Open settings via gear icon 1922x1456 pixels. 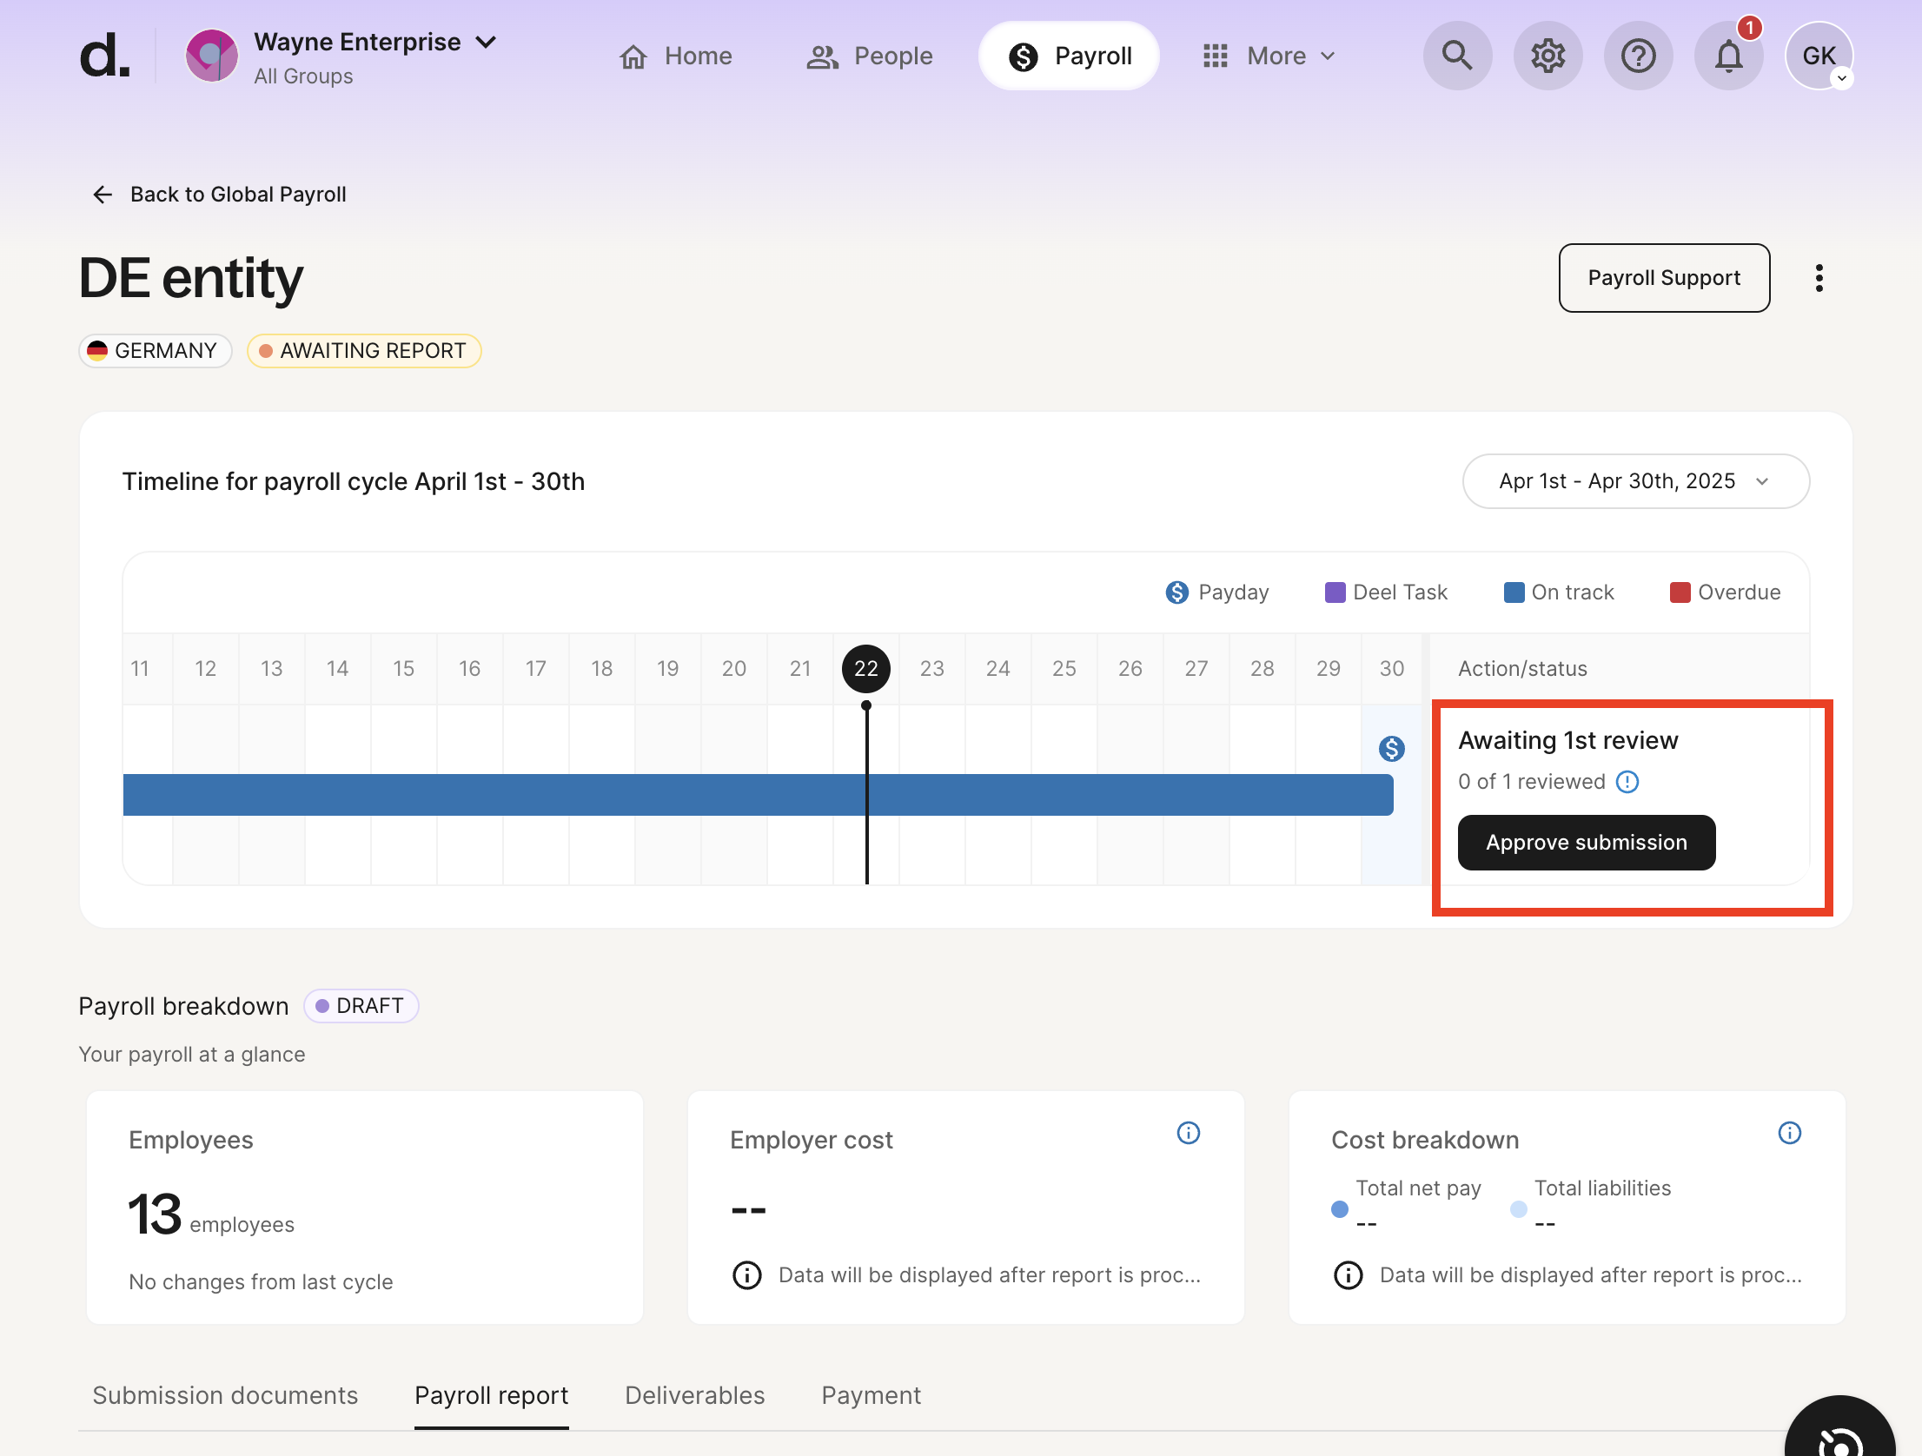[1548, 56]
